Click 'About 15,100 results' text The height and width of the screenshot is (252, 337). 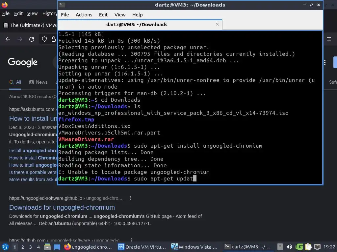(x=33, y=97)
